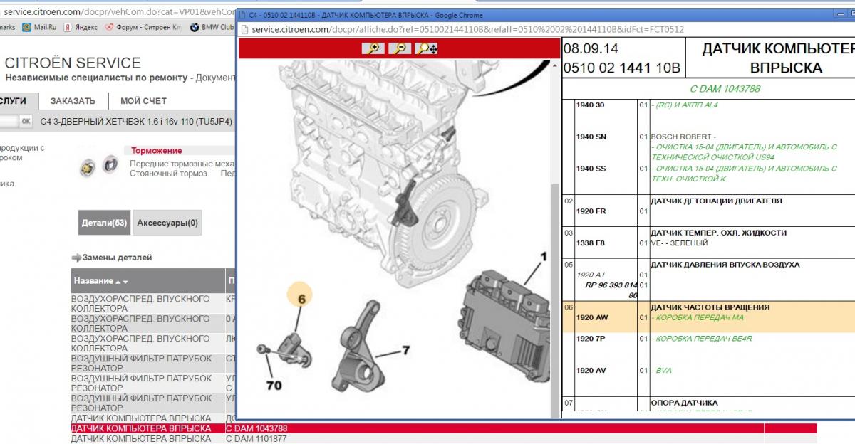Viewport: 855px width, 444px height.
Task: Switch to the Аксессуары(0) tab
Action: tap(167, 223)
